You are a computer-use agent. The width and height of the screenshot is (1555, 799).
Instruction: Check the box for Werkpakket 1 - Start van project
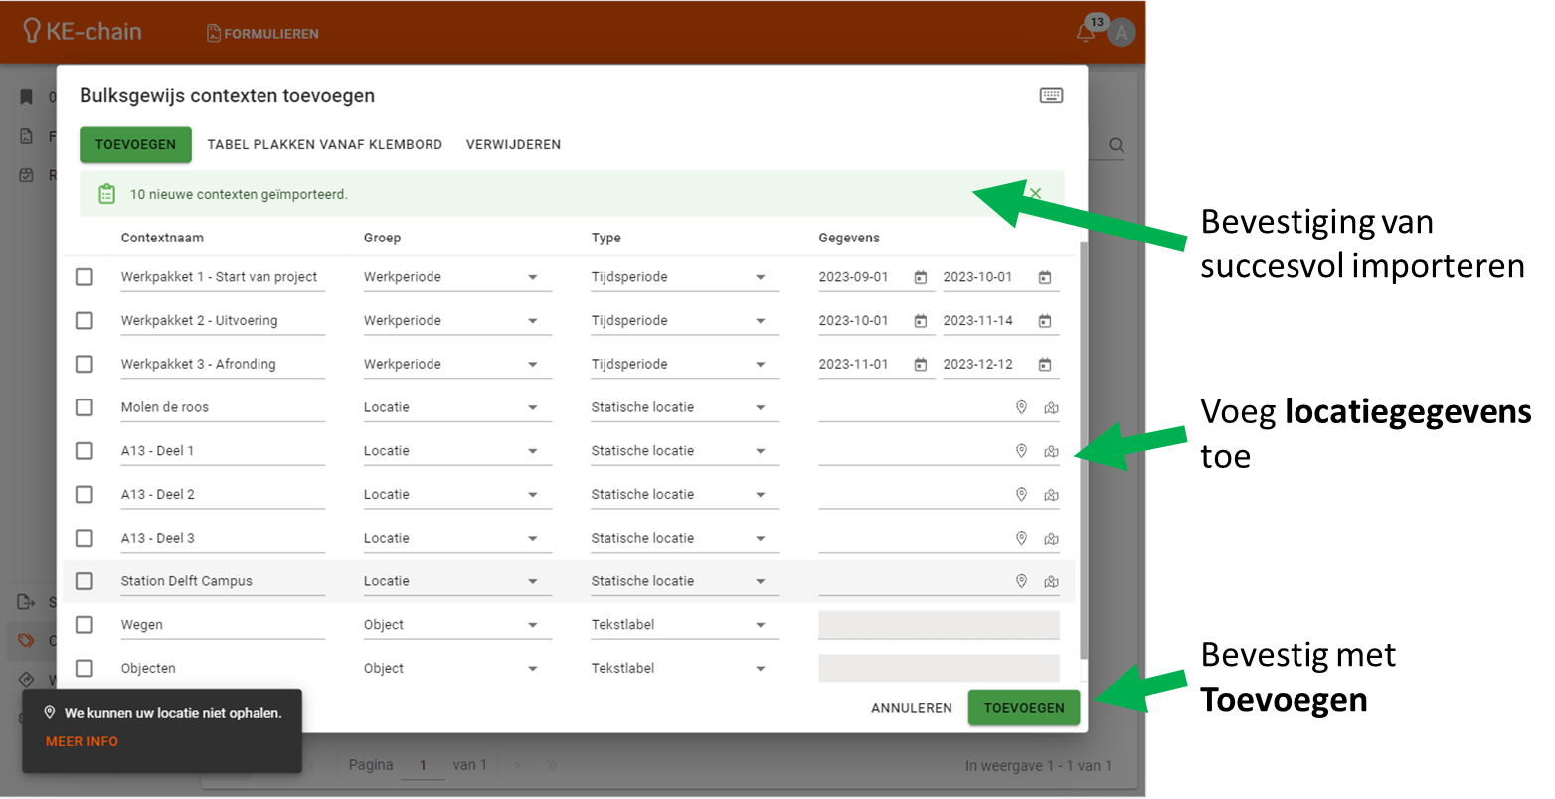click(x=85, y=277)
